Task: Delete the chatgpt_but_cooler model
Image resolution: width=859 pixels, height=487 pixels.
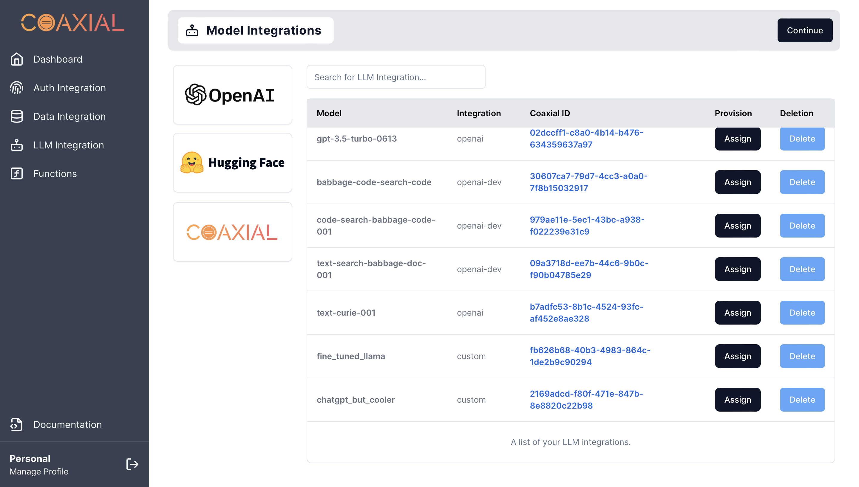Action: click(802, 400)
